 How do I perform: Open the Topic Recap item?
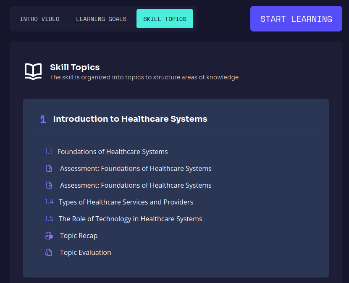(x=79, y=236)
